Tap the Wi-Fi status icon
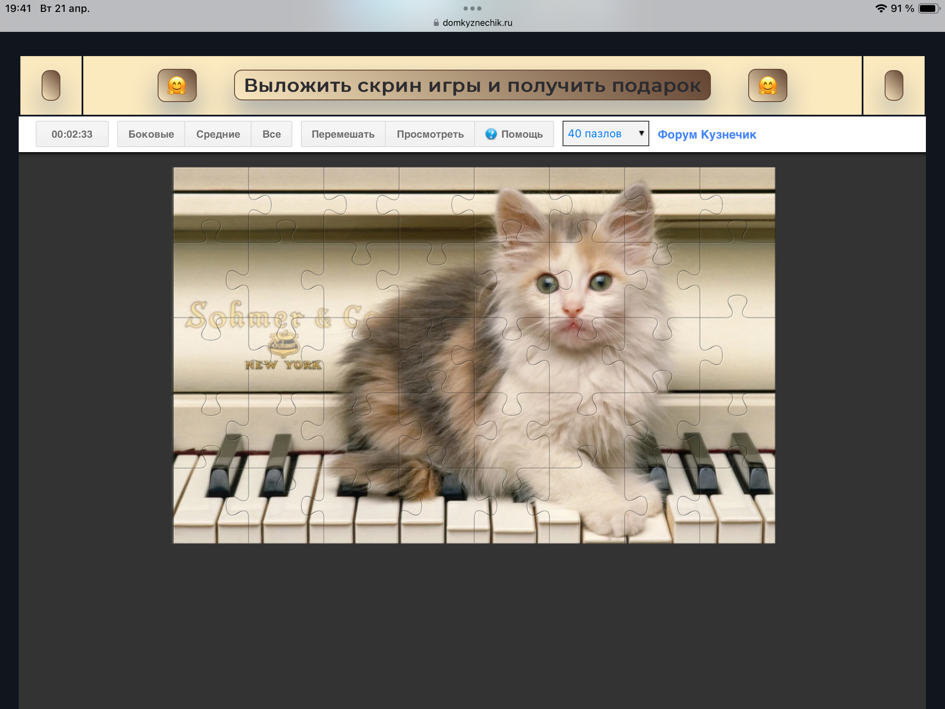 (880, 9)
